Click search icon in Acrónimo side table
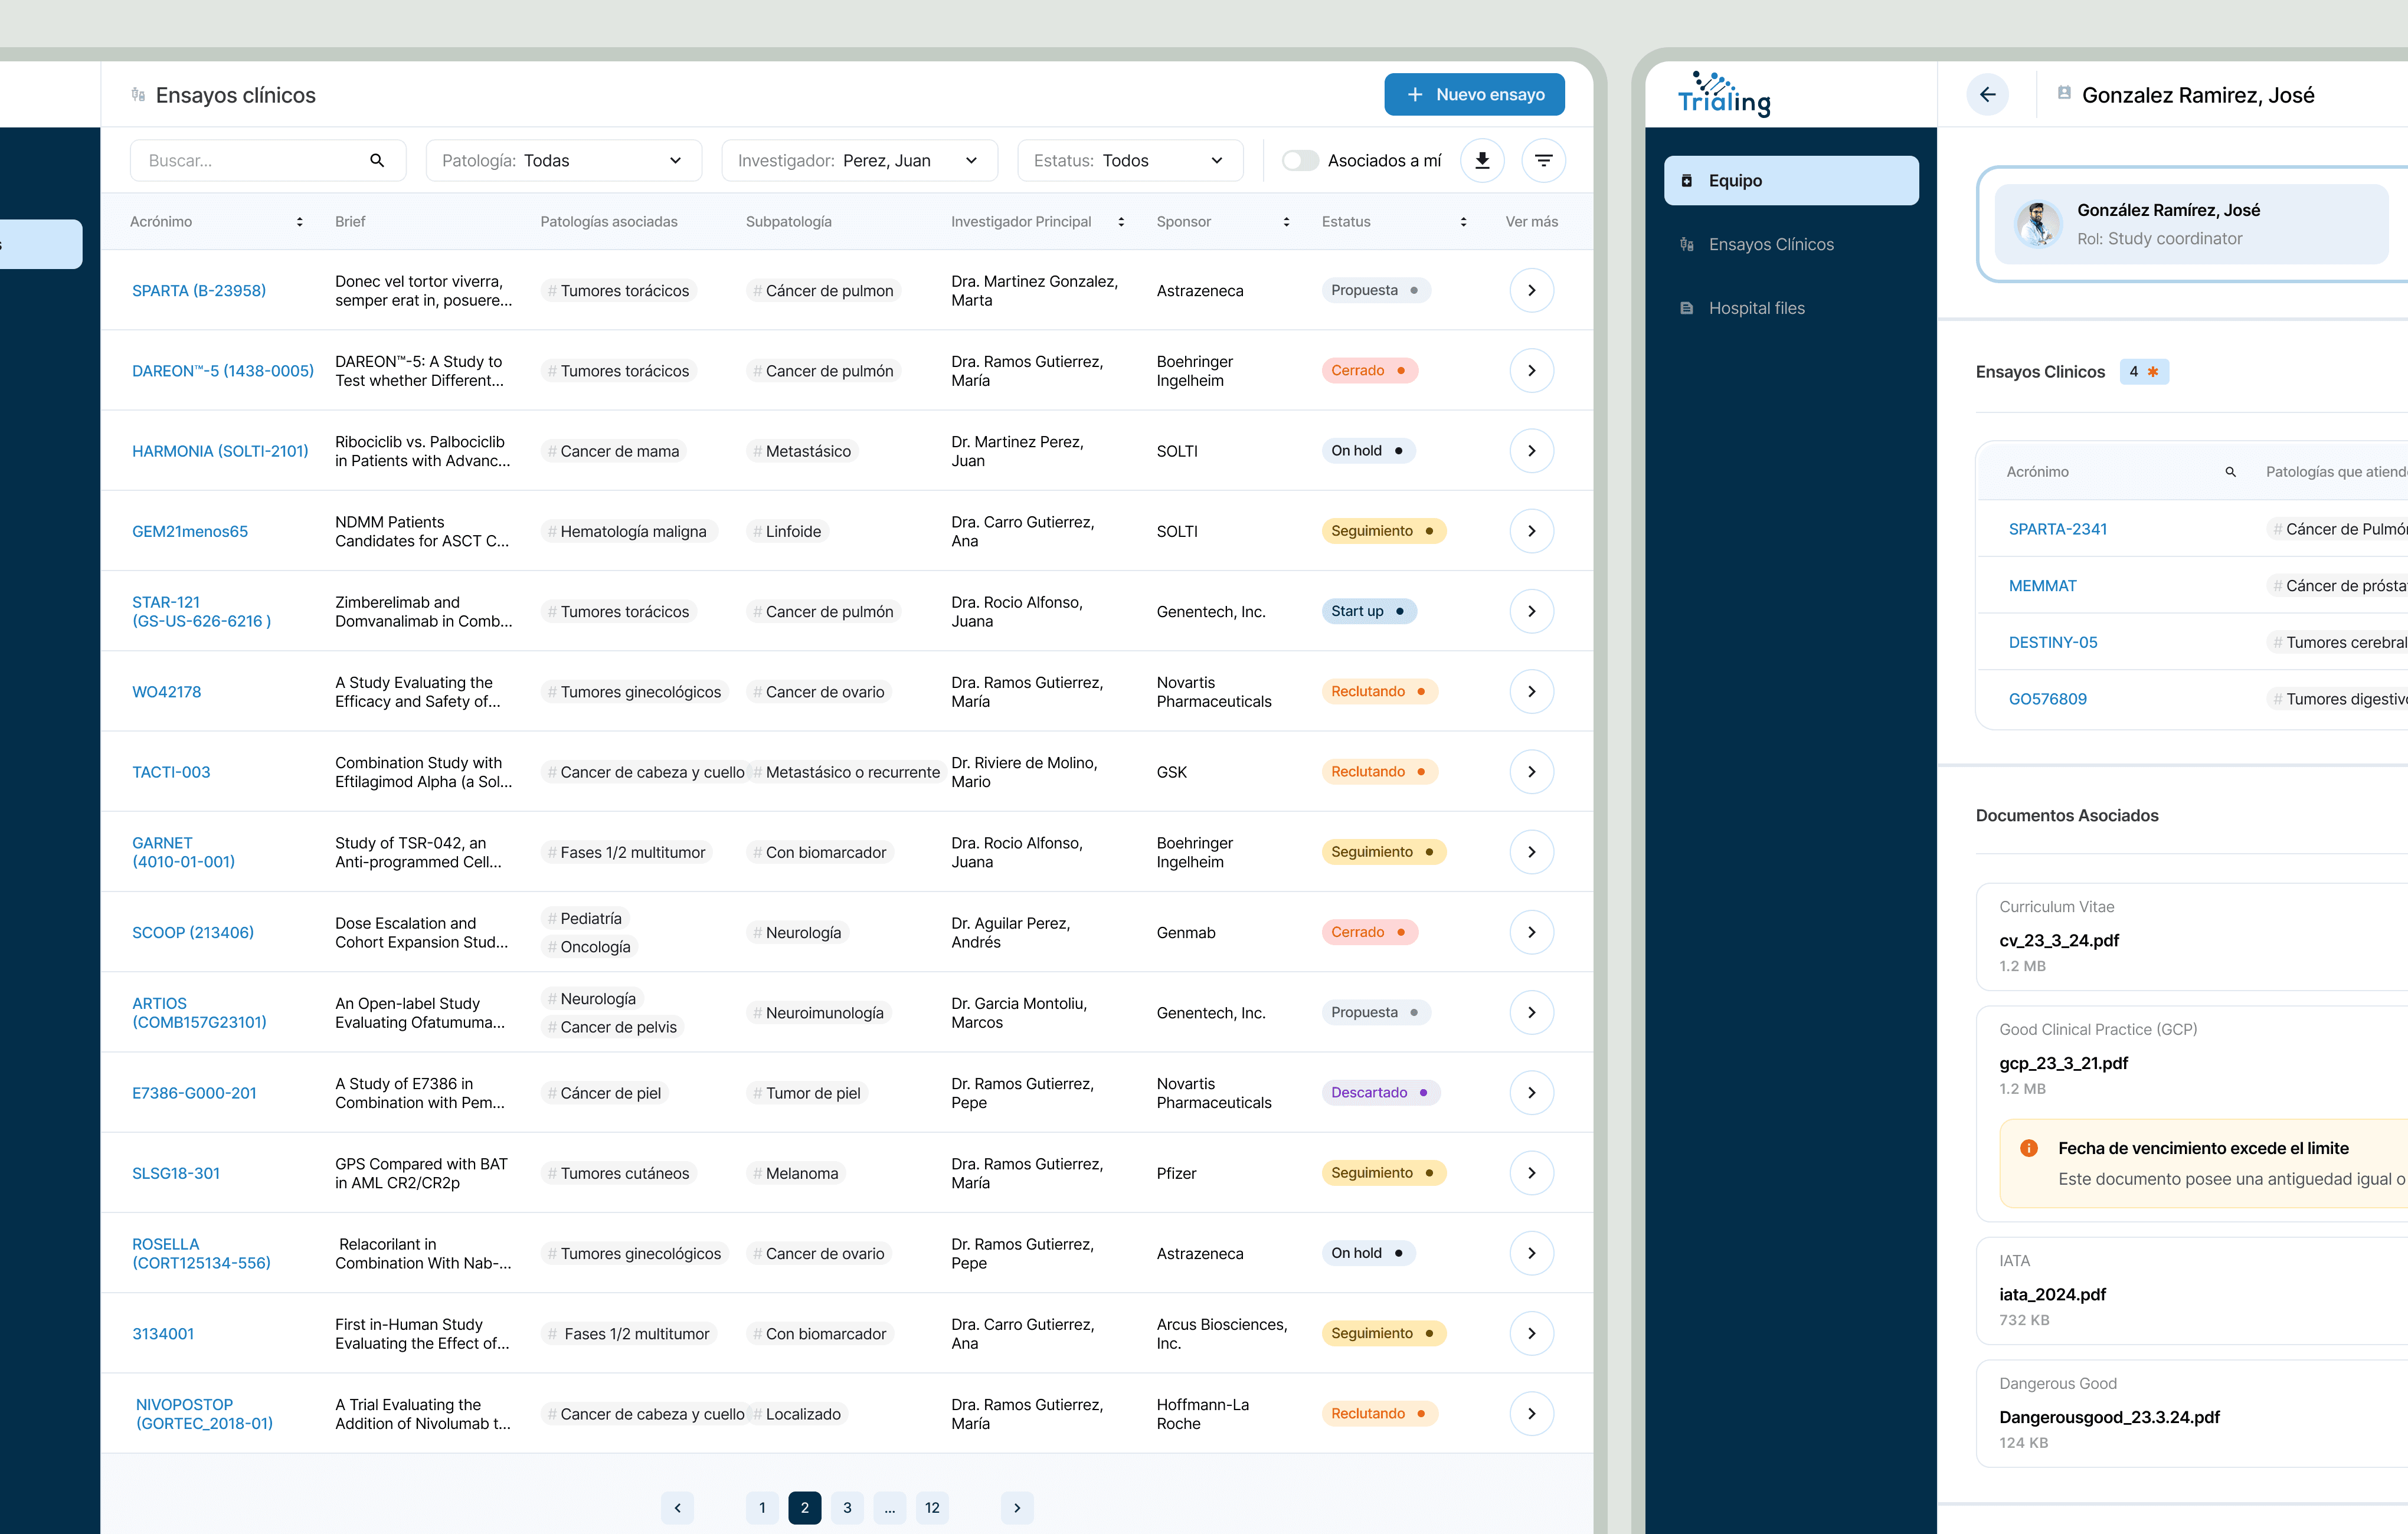The width and height of the screenshot is (2408, 1534). [2230, 471]
